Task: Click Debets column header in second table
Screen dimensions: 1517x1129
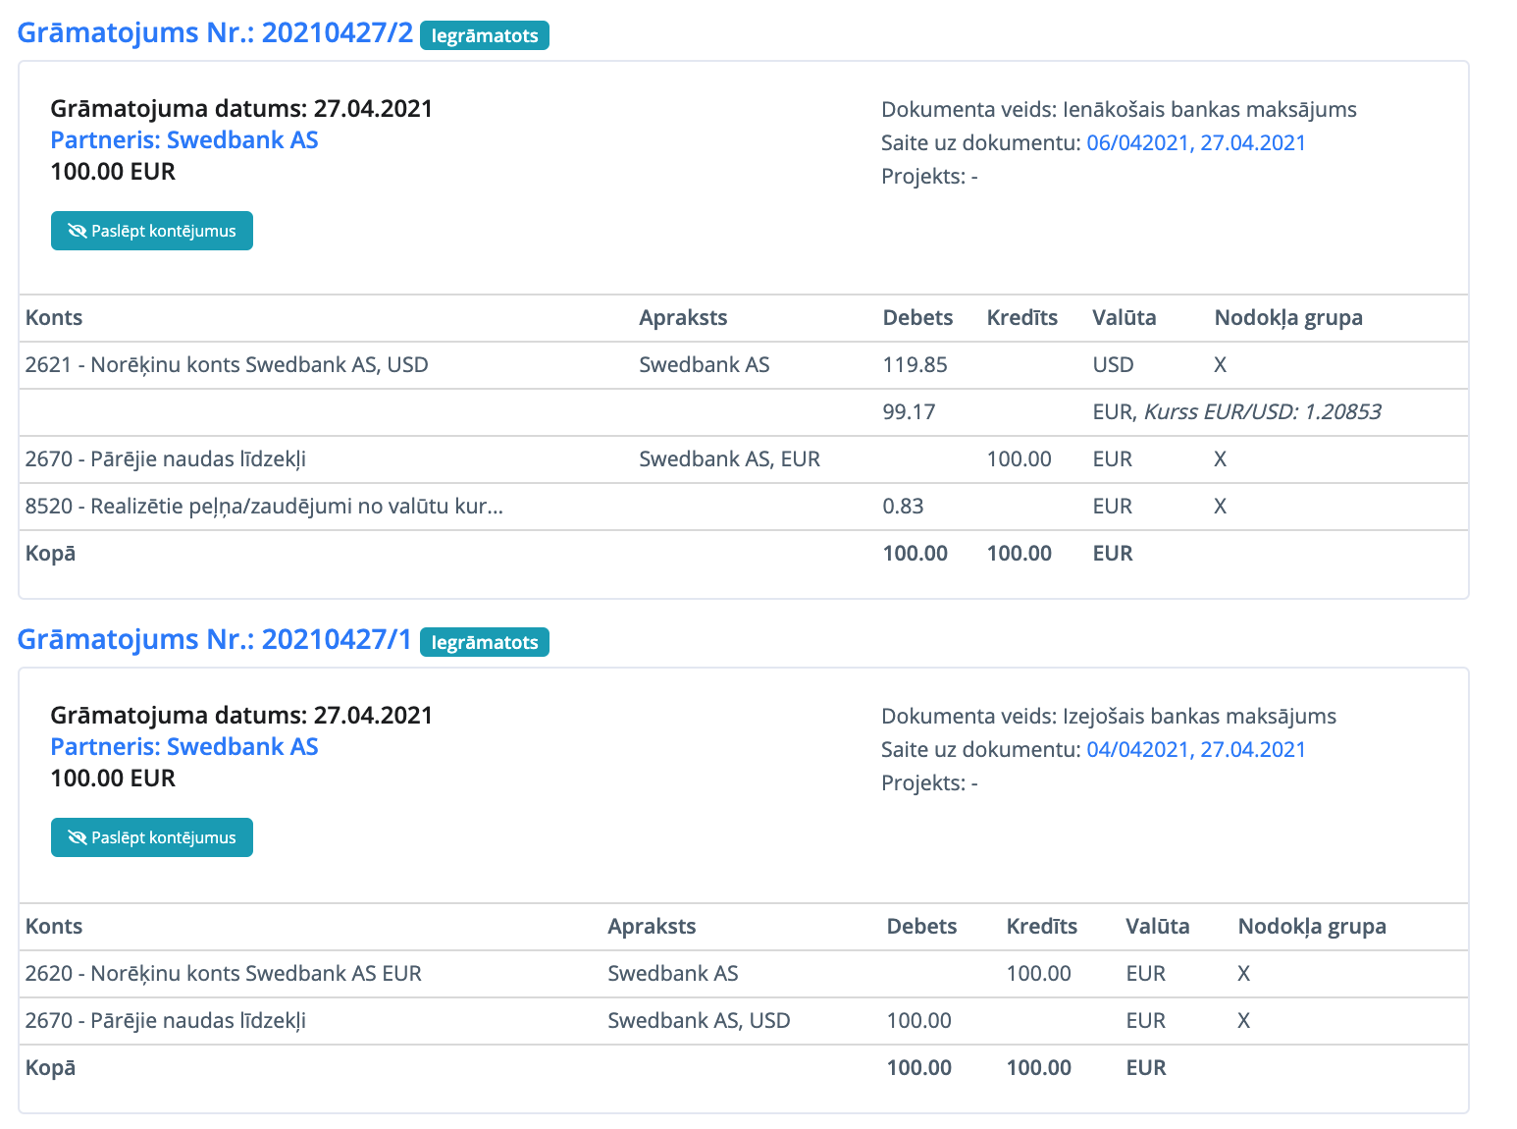Action: (x=921, y=927)
